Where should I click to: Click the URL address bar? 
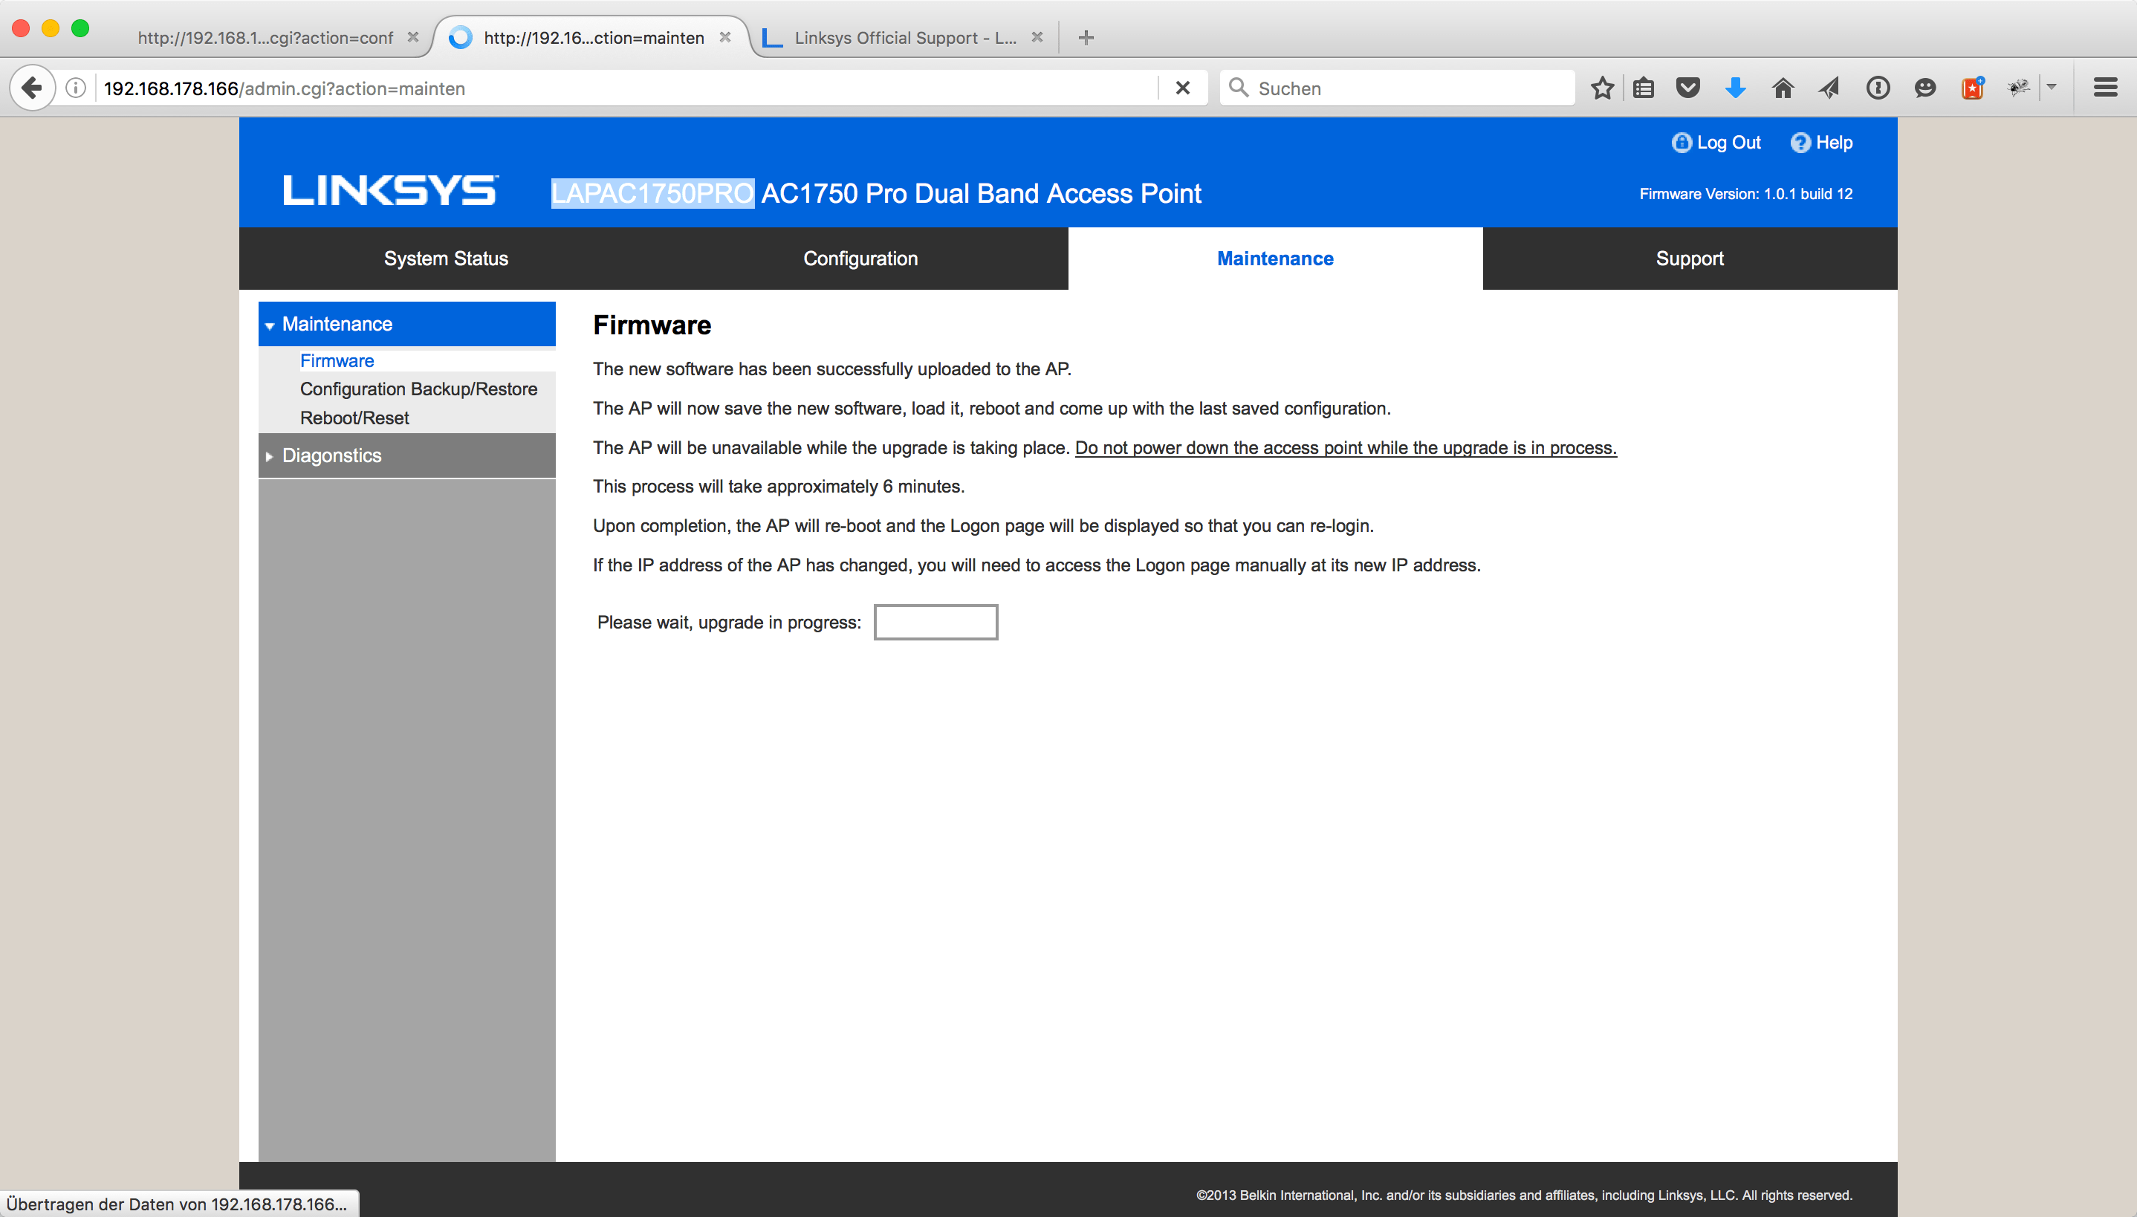[x=627, y=88]
